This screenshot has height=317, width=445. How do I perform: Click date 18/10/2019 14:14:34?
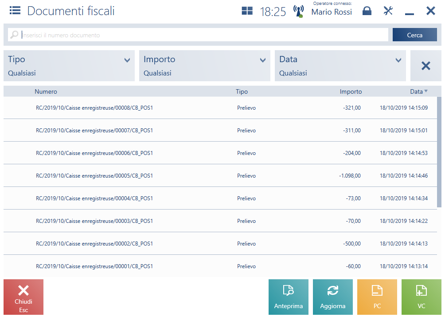click(x=404, y=198)
